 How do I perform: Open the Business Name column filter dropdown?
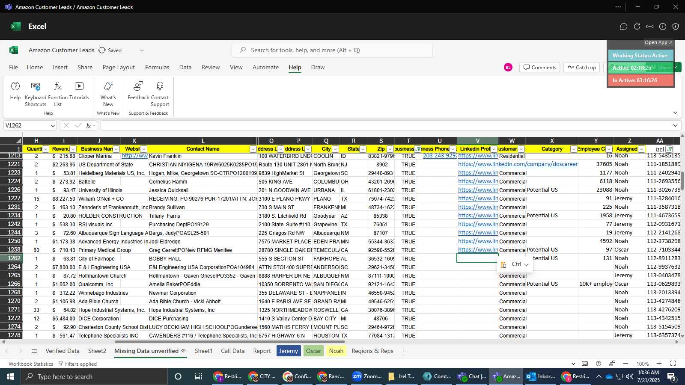pos(116,149)
